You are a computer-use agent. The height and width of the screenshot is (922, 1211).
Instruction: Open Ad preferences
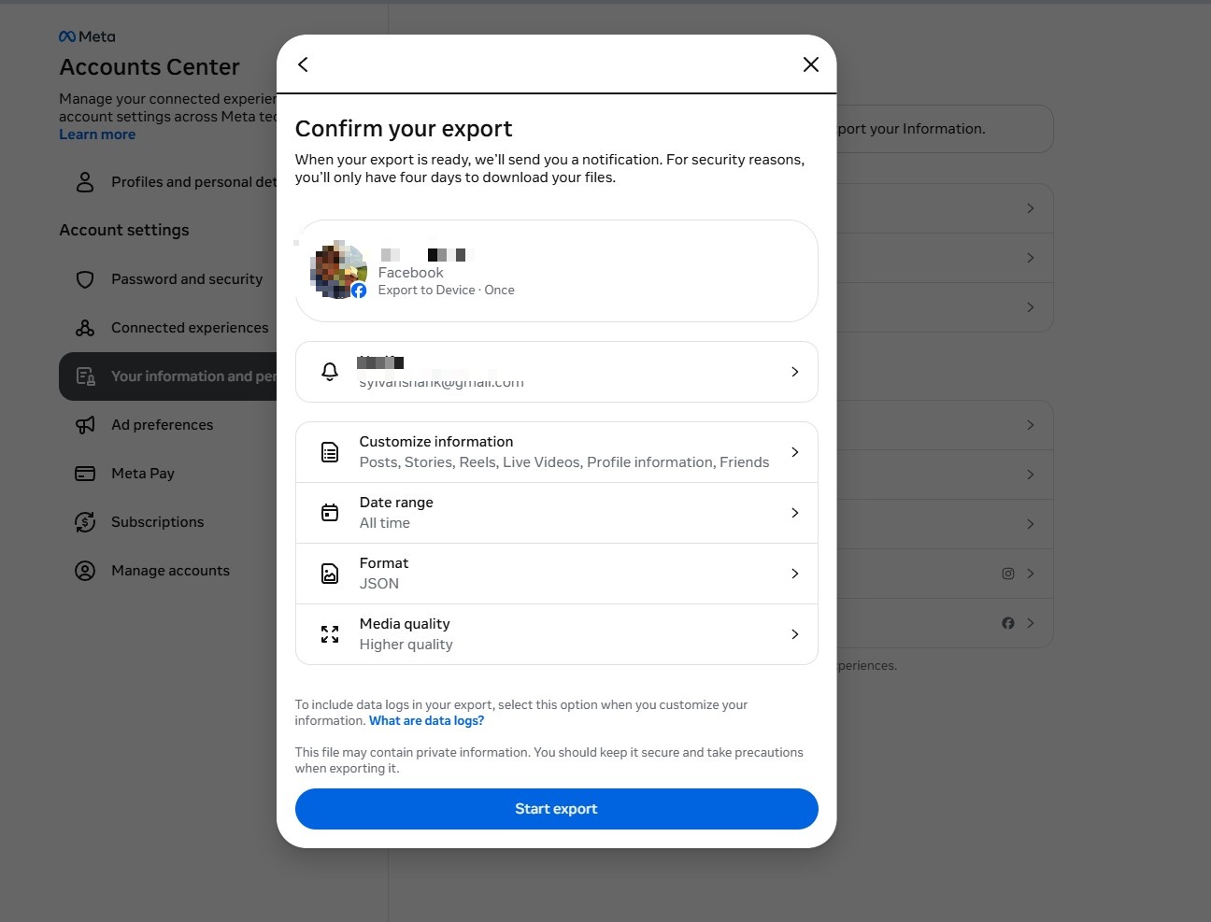click(168, 425)
